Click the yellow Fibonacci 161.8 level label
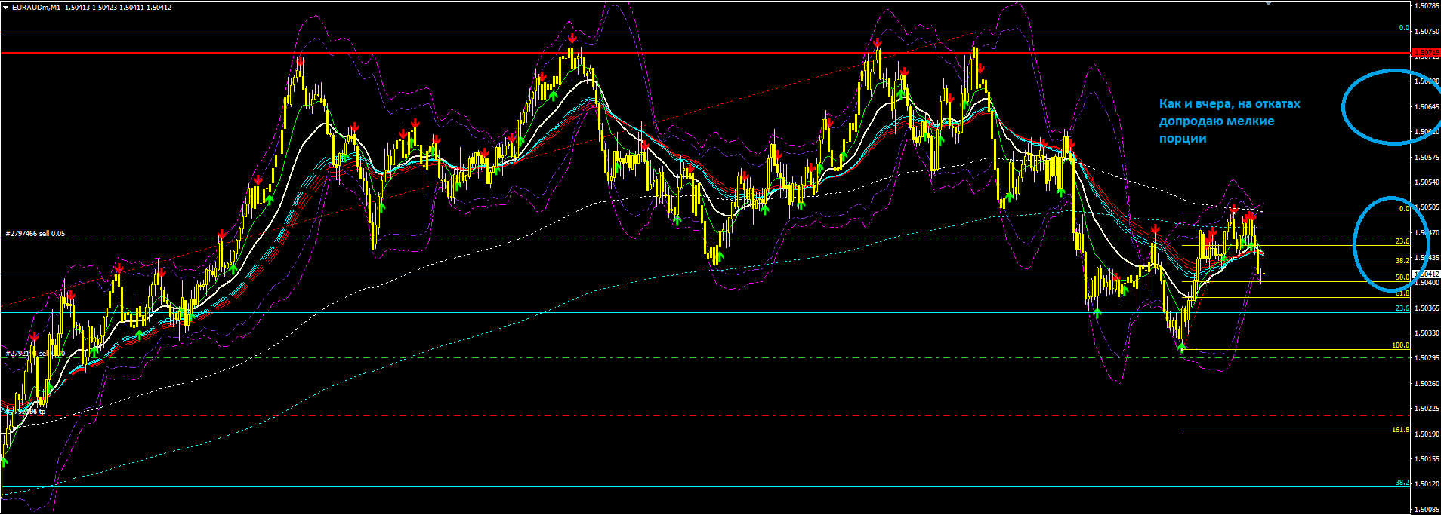The image size is (1441, 515). [x=1400, y=430]
